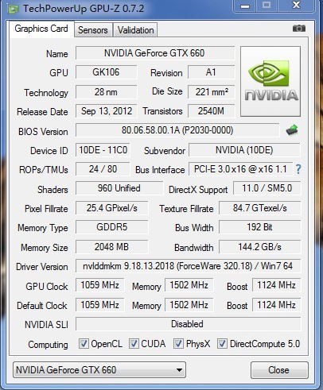Open the GPU selection dropdown
Screen dimensions: 323x390
pyautogui.click(x=99, y=370)
